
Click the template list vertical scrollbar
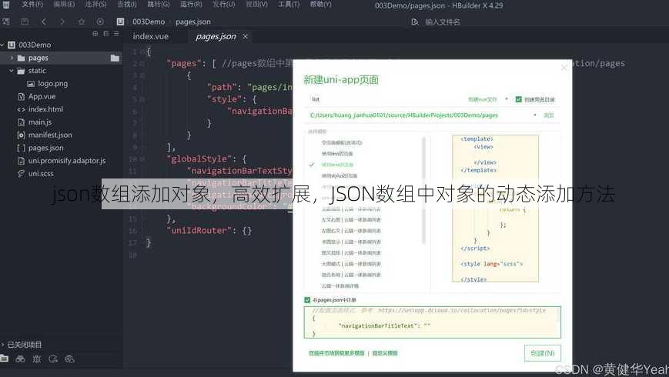[423, 191]
